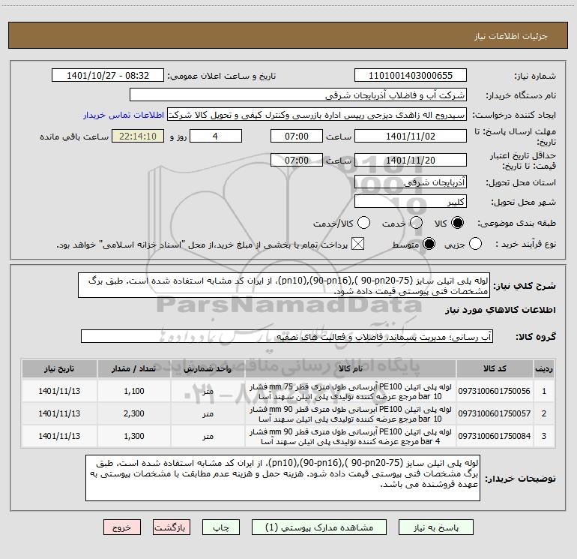Viewport: 577px width, 559px height.
Task: Click the general need description text box
Action: (x=284, y=286)
